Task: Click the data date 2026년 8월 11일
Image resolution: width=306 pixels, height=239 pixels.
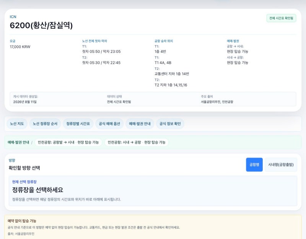Action: tap(25, 102)
